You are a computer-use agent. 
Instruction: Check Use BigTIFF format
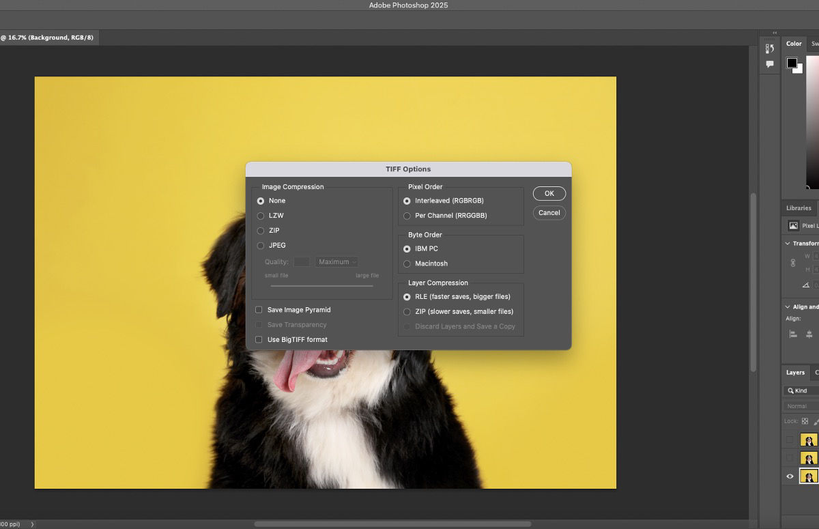click(259, 339)
